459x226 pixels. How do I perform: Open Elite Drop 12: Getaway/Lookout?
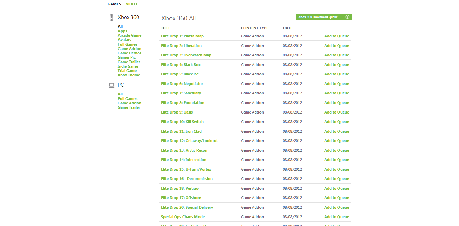[189, 141]
